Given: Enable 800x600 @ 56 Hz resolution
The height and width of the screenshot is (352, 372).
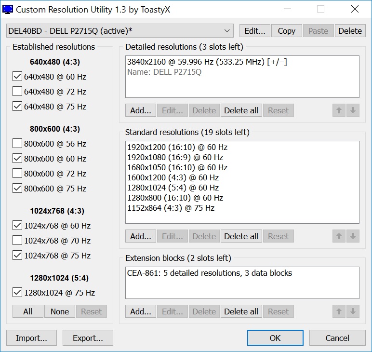Looking at the screenshot, I should tap(17, 144).
